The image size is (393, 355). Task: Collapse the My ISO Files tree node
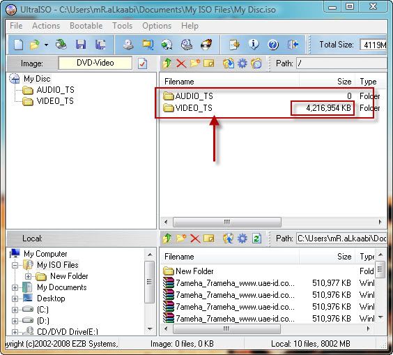click(15, 265)
